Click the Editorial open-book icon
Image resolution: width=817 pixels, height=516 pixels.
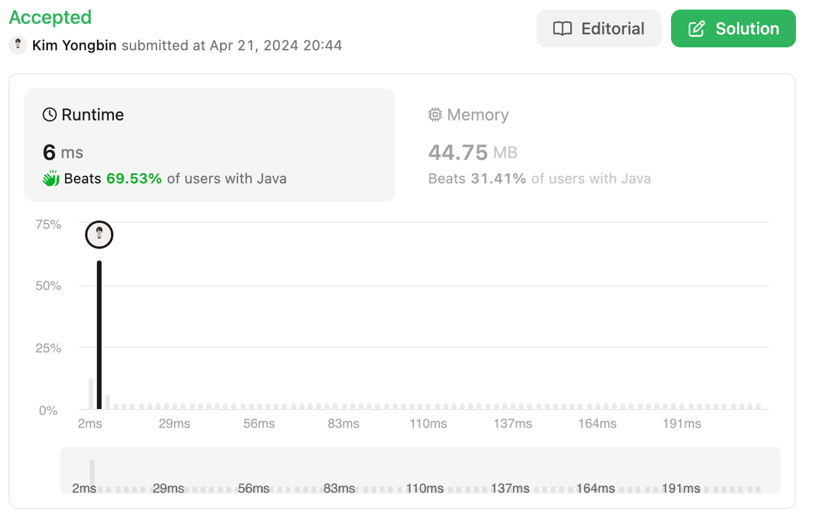coord(562,29)
